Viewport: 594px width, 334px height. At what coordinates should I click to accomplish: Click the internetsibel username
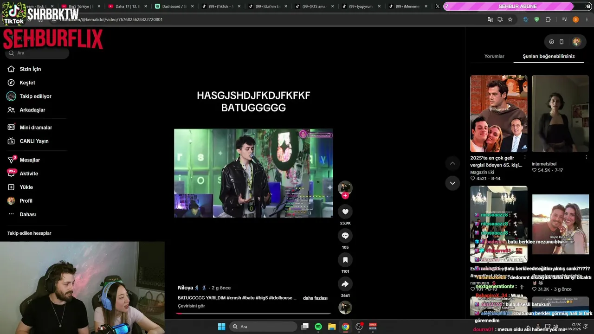[544, 164]
